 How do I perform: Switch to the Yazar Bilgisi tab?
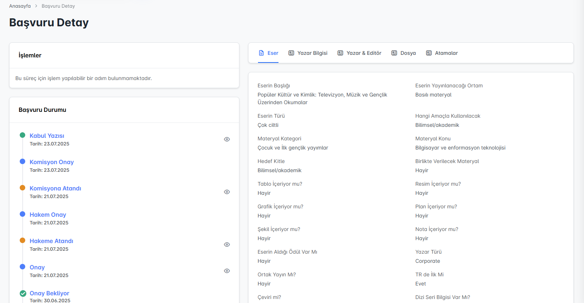tap(312, 53)
